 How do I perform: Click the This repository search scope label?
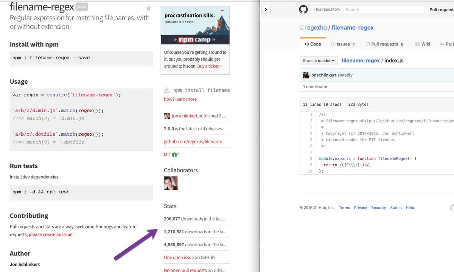pos(327,9)
